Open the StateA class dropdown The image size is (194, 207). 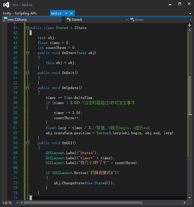point(126,20)
